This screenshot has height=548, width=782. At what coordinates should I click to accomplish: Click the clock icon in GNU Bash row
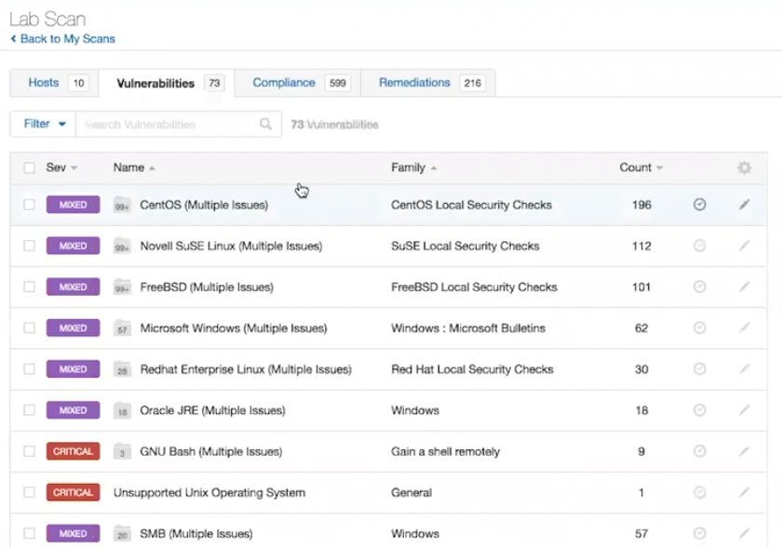(700, 451)
